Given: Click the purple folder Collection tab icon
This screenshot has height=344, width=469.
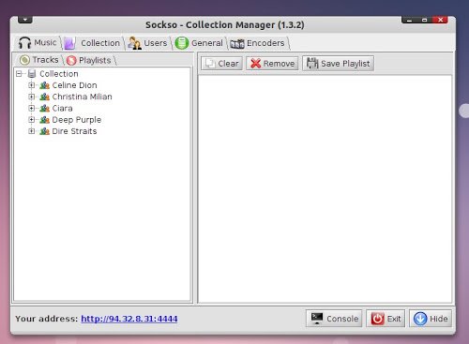Looking at the screenshot, I should (x=69, y=43).
